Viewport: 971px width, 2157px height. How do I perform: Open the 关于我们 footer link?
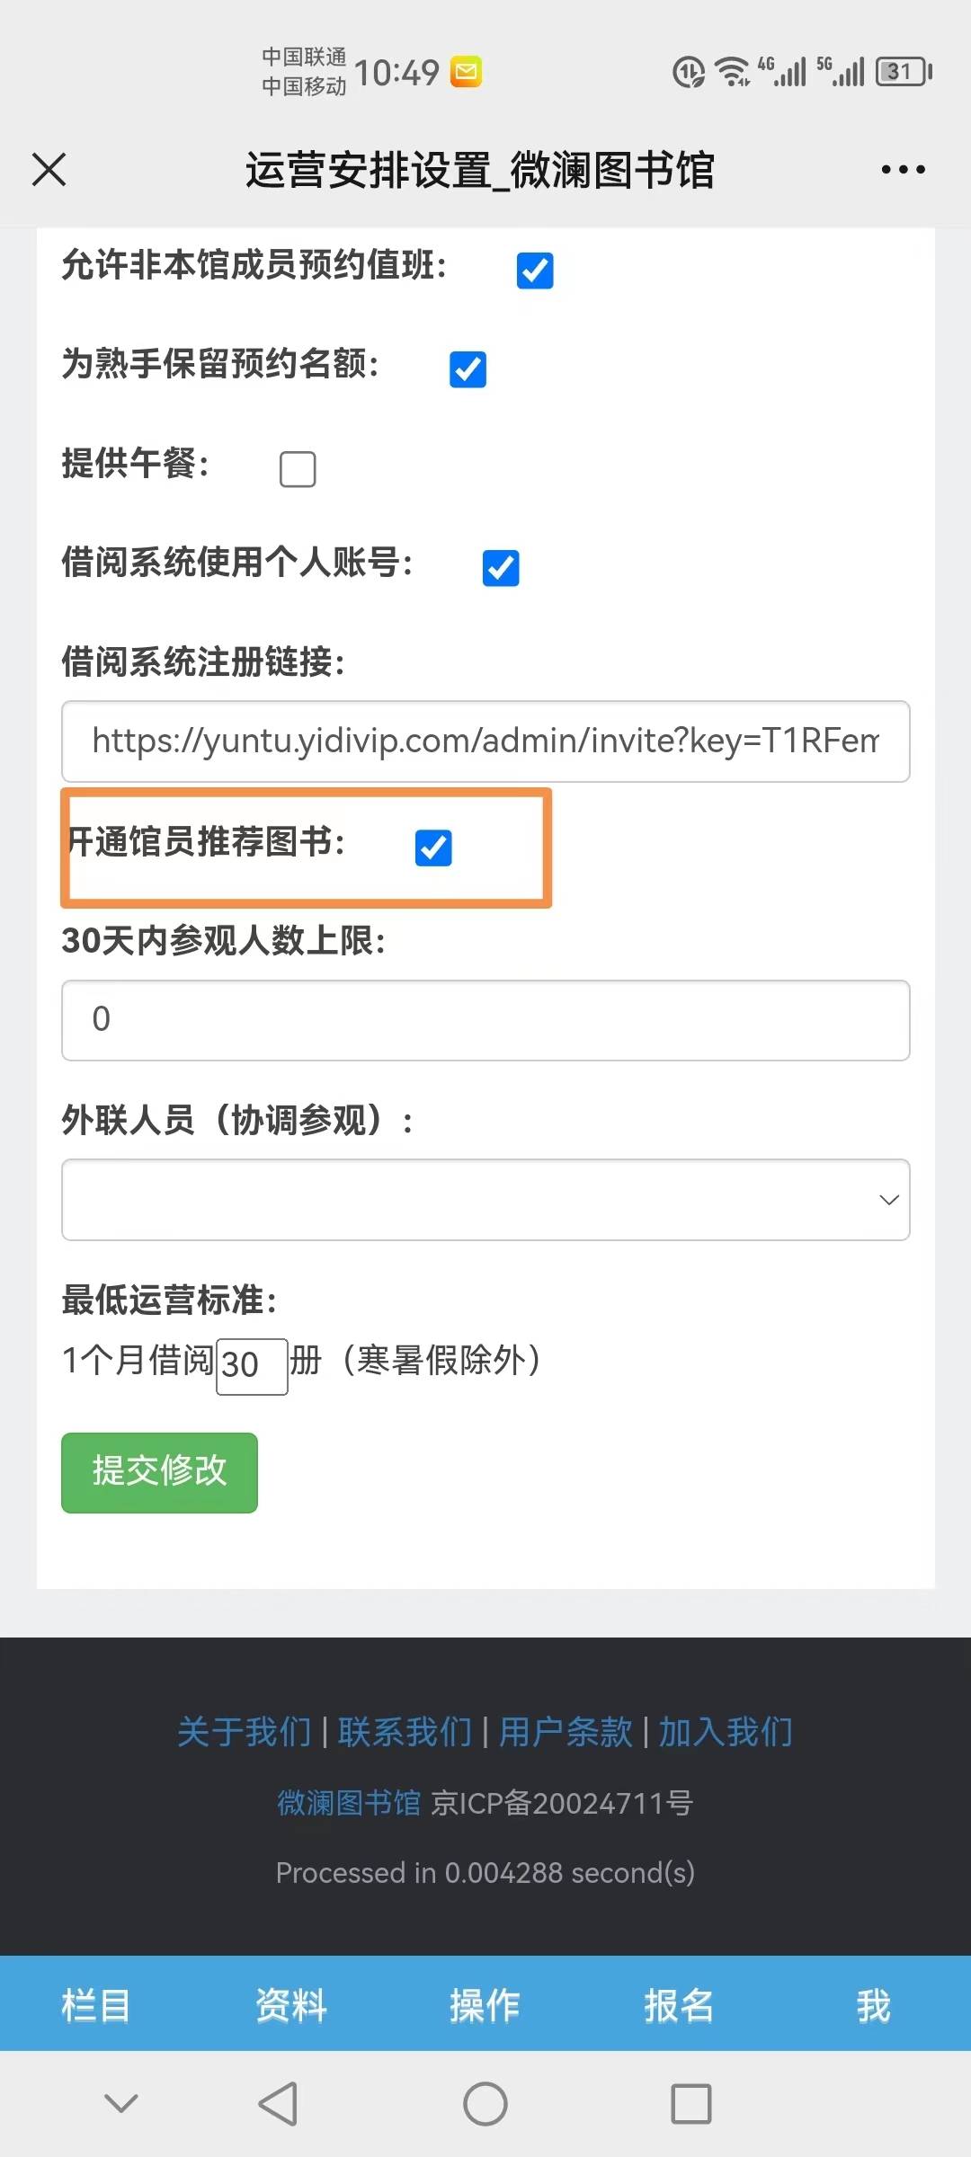[x=245, y=1732]
